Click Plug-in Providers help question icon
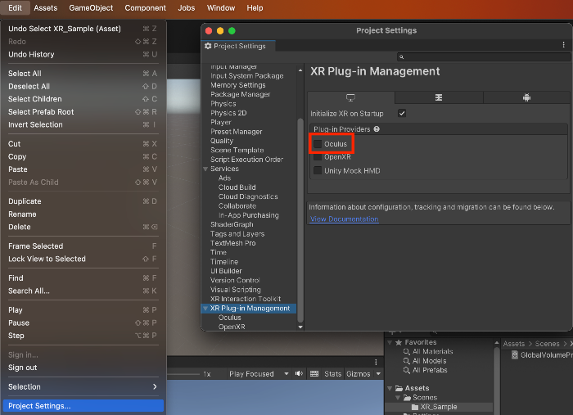573x415 pixels. pos(377,129)
